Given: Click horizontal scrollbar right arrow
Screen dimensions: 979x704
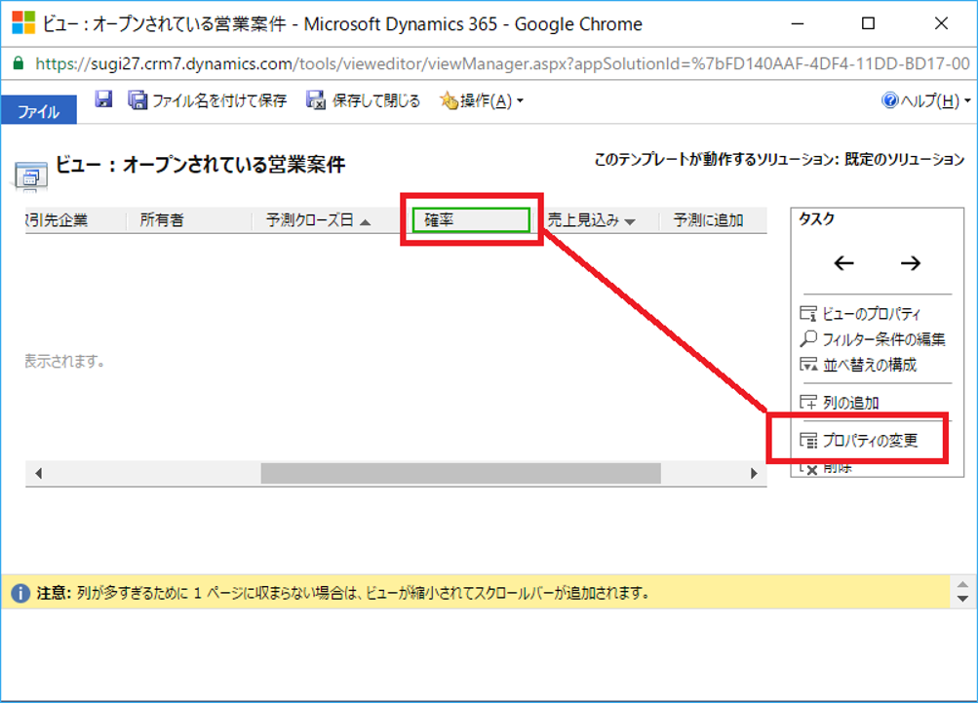Looking at the screenshot, I should pyautogui.click(x=754, y=473).
